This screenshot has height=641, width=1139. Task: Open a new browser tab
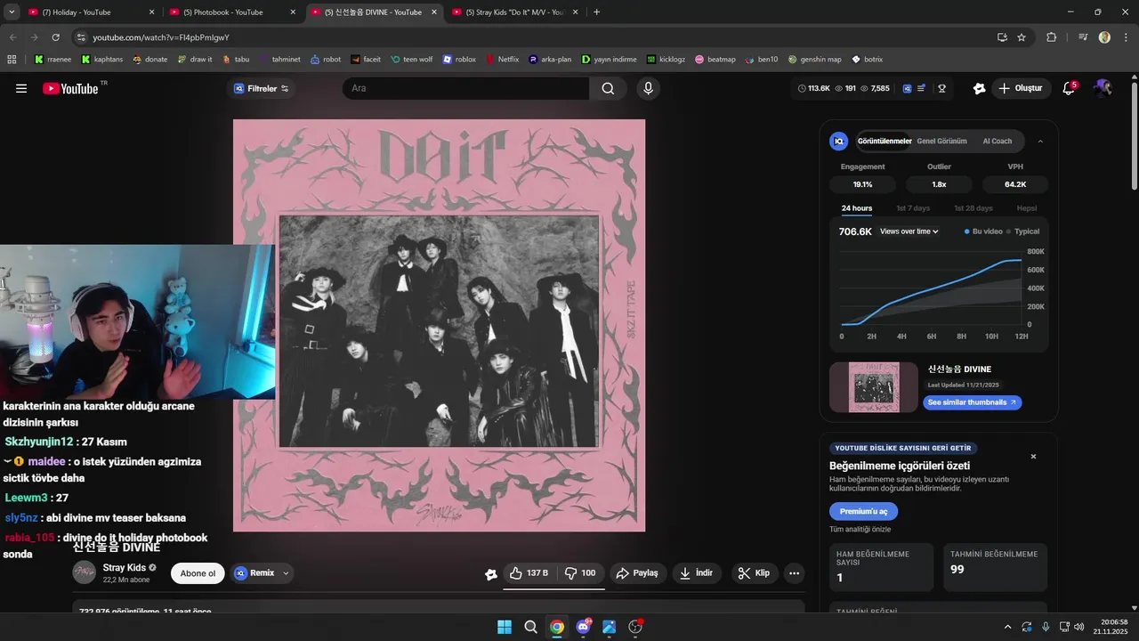[x=596, y=12]
